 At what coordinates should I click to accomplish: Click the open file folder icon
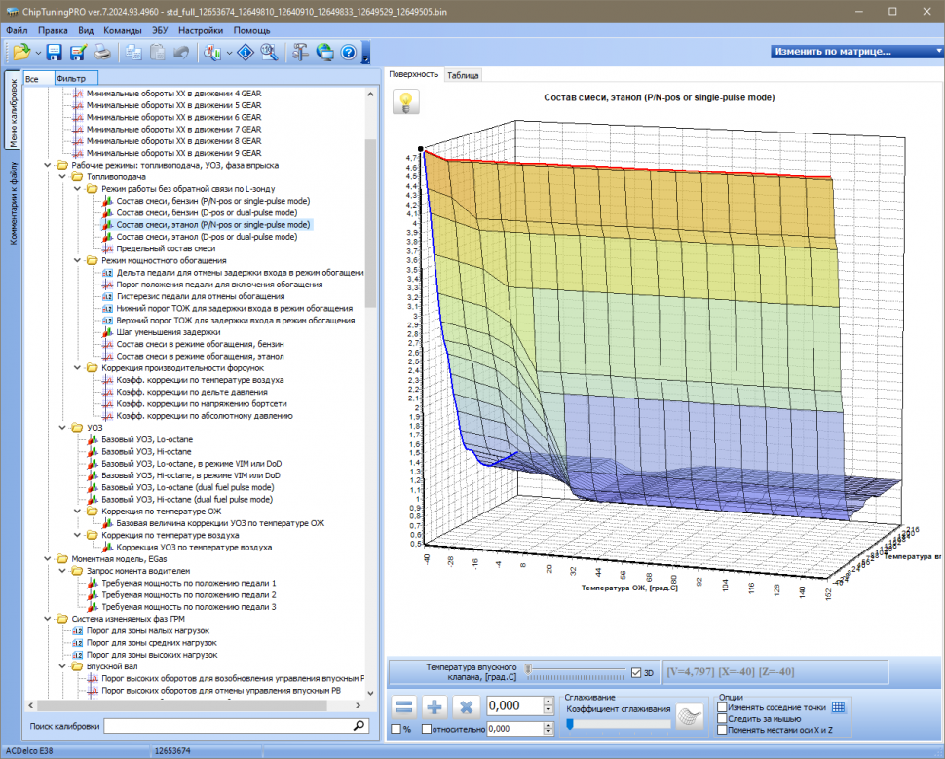20,52
